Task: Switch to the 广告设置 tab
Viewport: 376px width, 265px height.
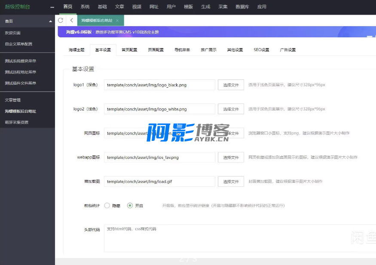Action: (288, 50)
